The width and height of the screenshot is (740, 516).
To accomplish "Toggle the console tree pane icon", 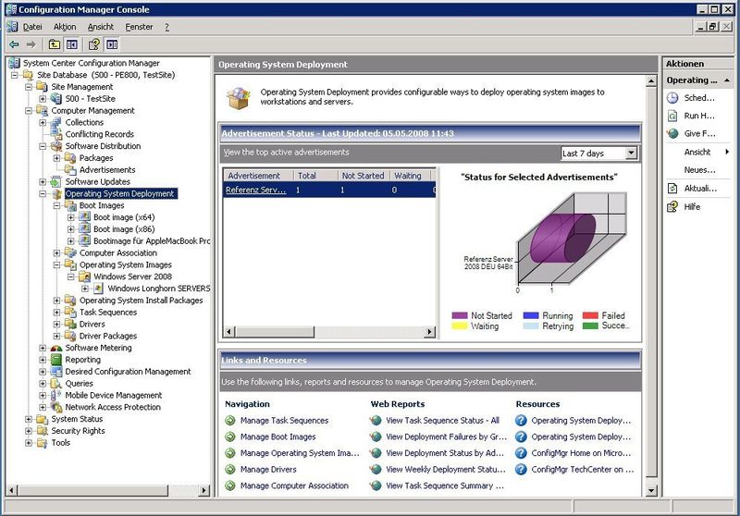I will (x=72, y=44).
